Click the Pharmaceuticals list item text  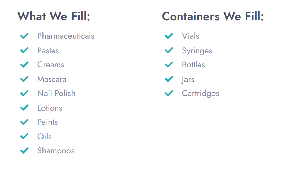click(66, 36)
